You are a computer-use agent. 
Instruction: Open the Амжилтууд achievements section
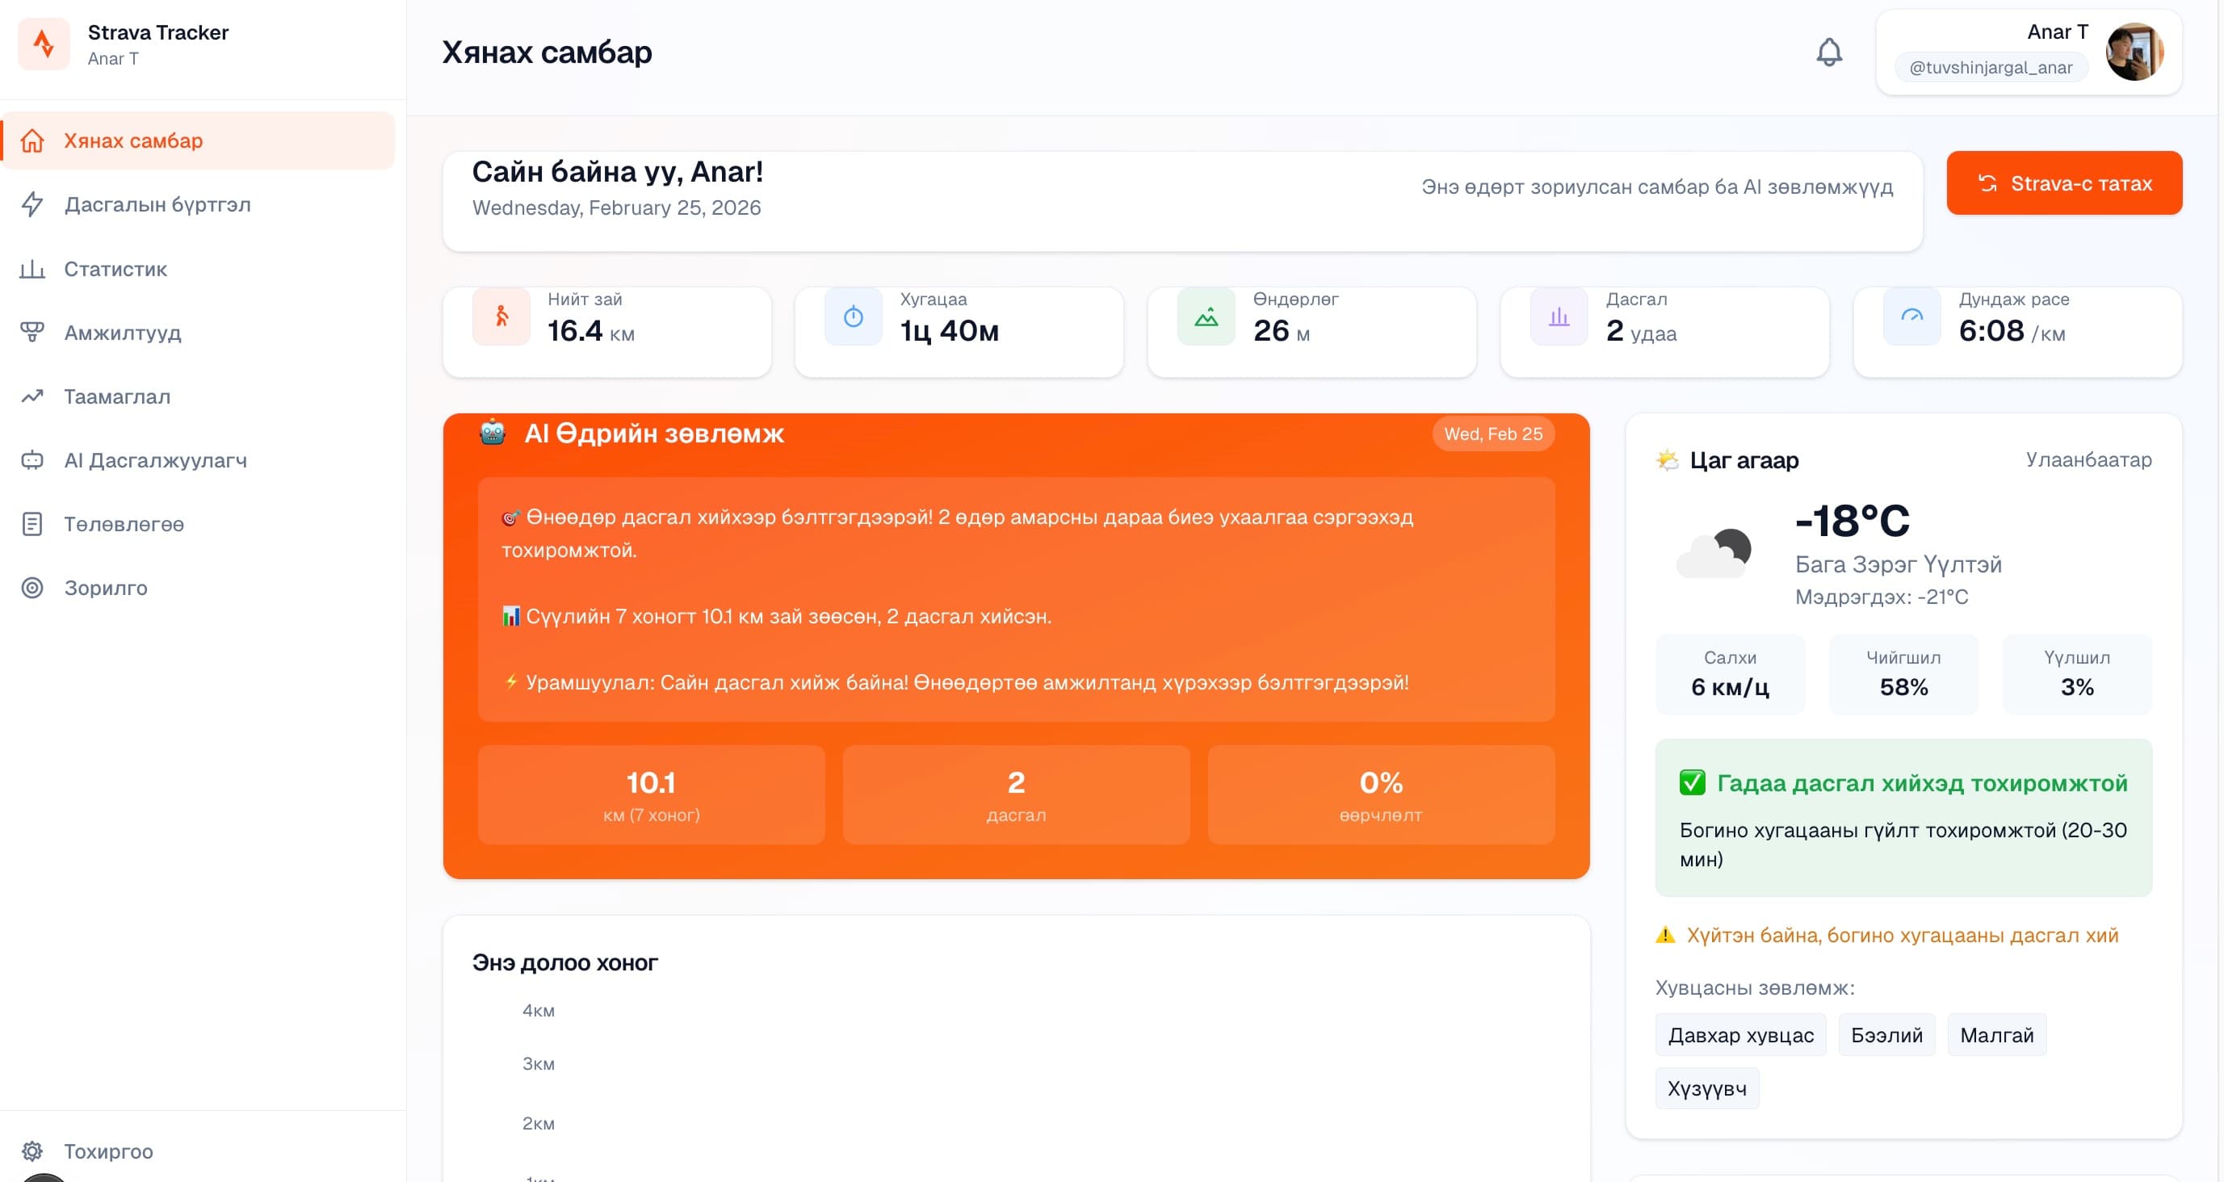click(x=122, y=333)
